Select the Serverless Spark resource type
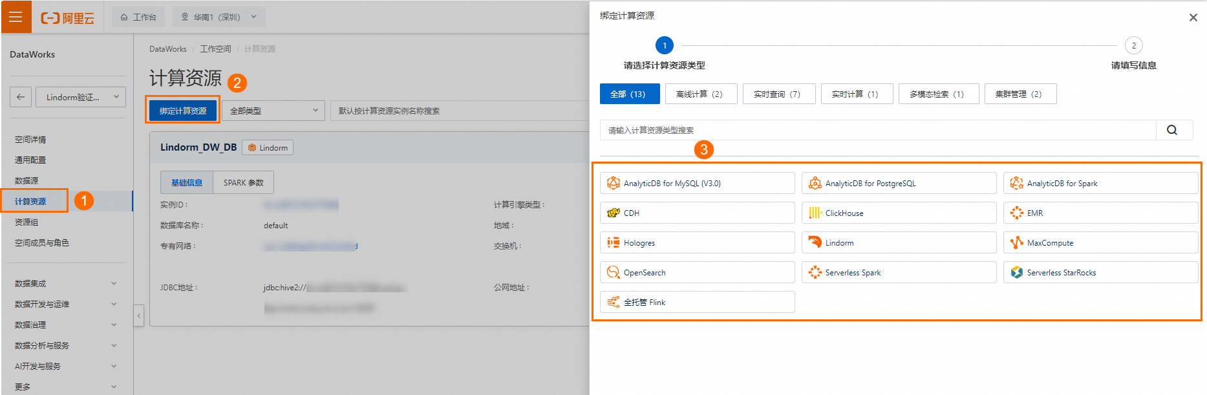The height and width of the screenshot is (395, 1207). coord(899,272)
